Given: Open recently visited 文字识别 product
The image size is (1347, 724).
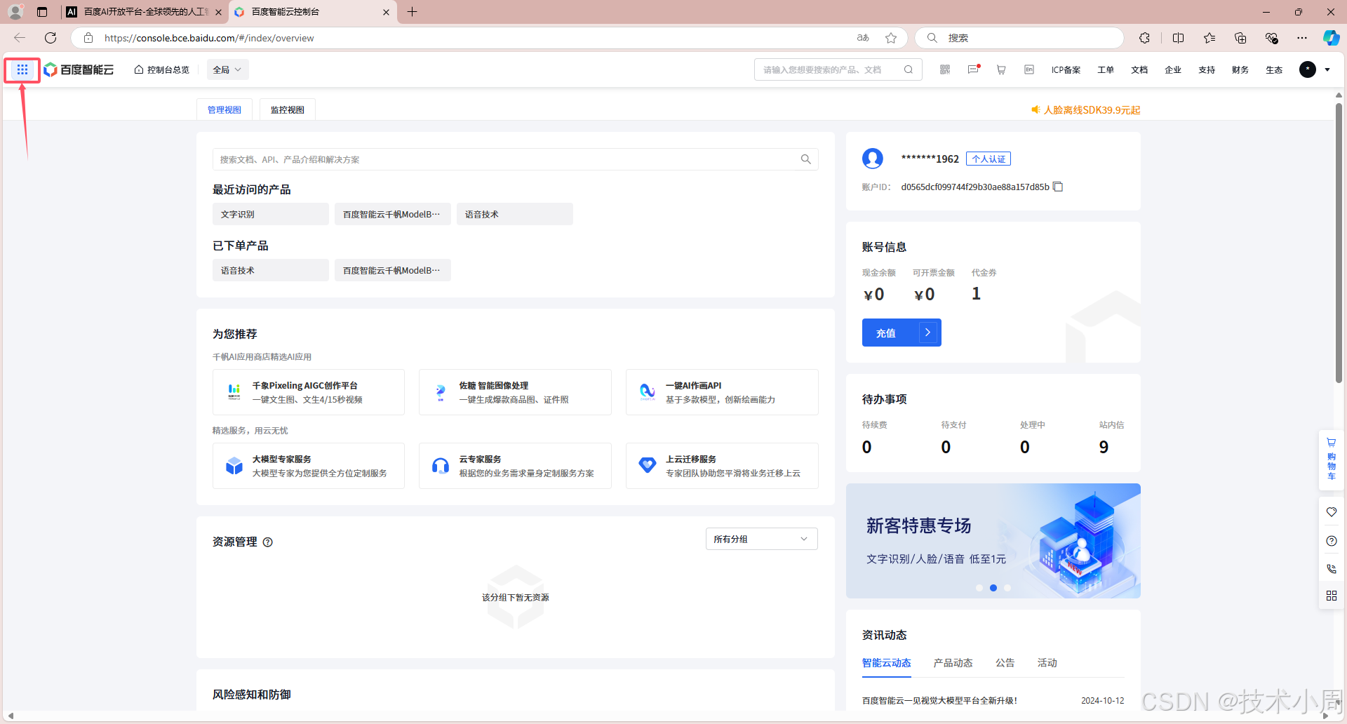Looking at the screenshot, I should [x=271, y=214].
